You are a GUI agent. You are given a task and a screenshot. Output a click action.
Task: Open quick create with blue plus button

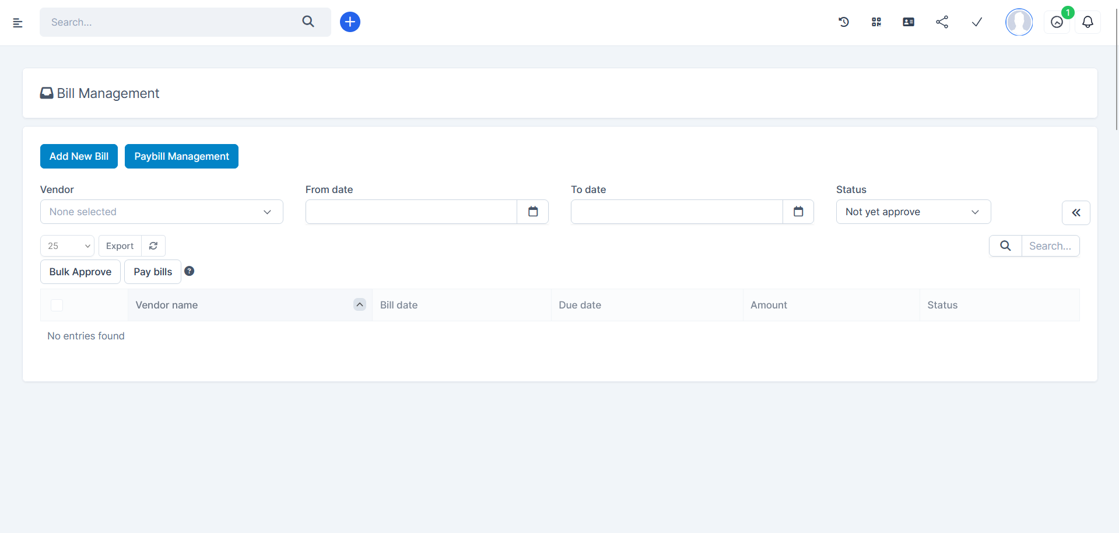click(350, 22)
